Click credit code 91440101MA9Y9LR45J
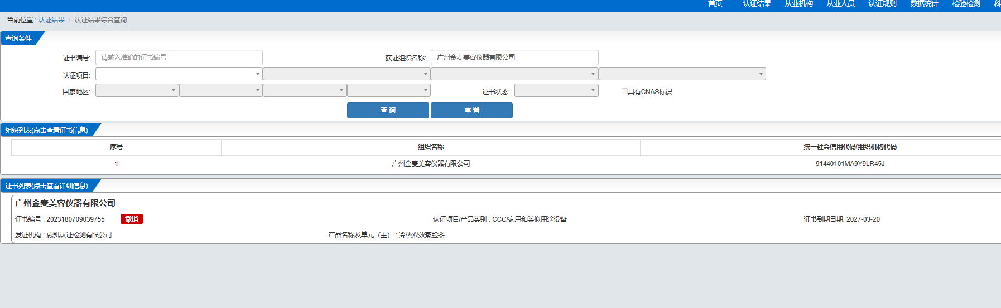 click(x=850, y=164)
